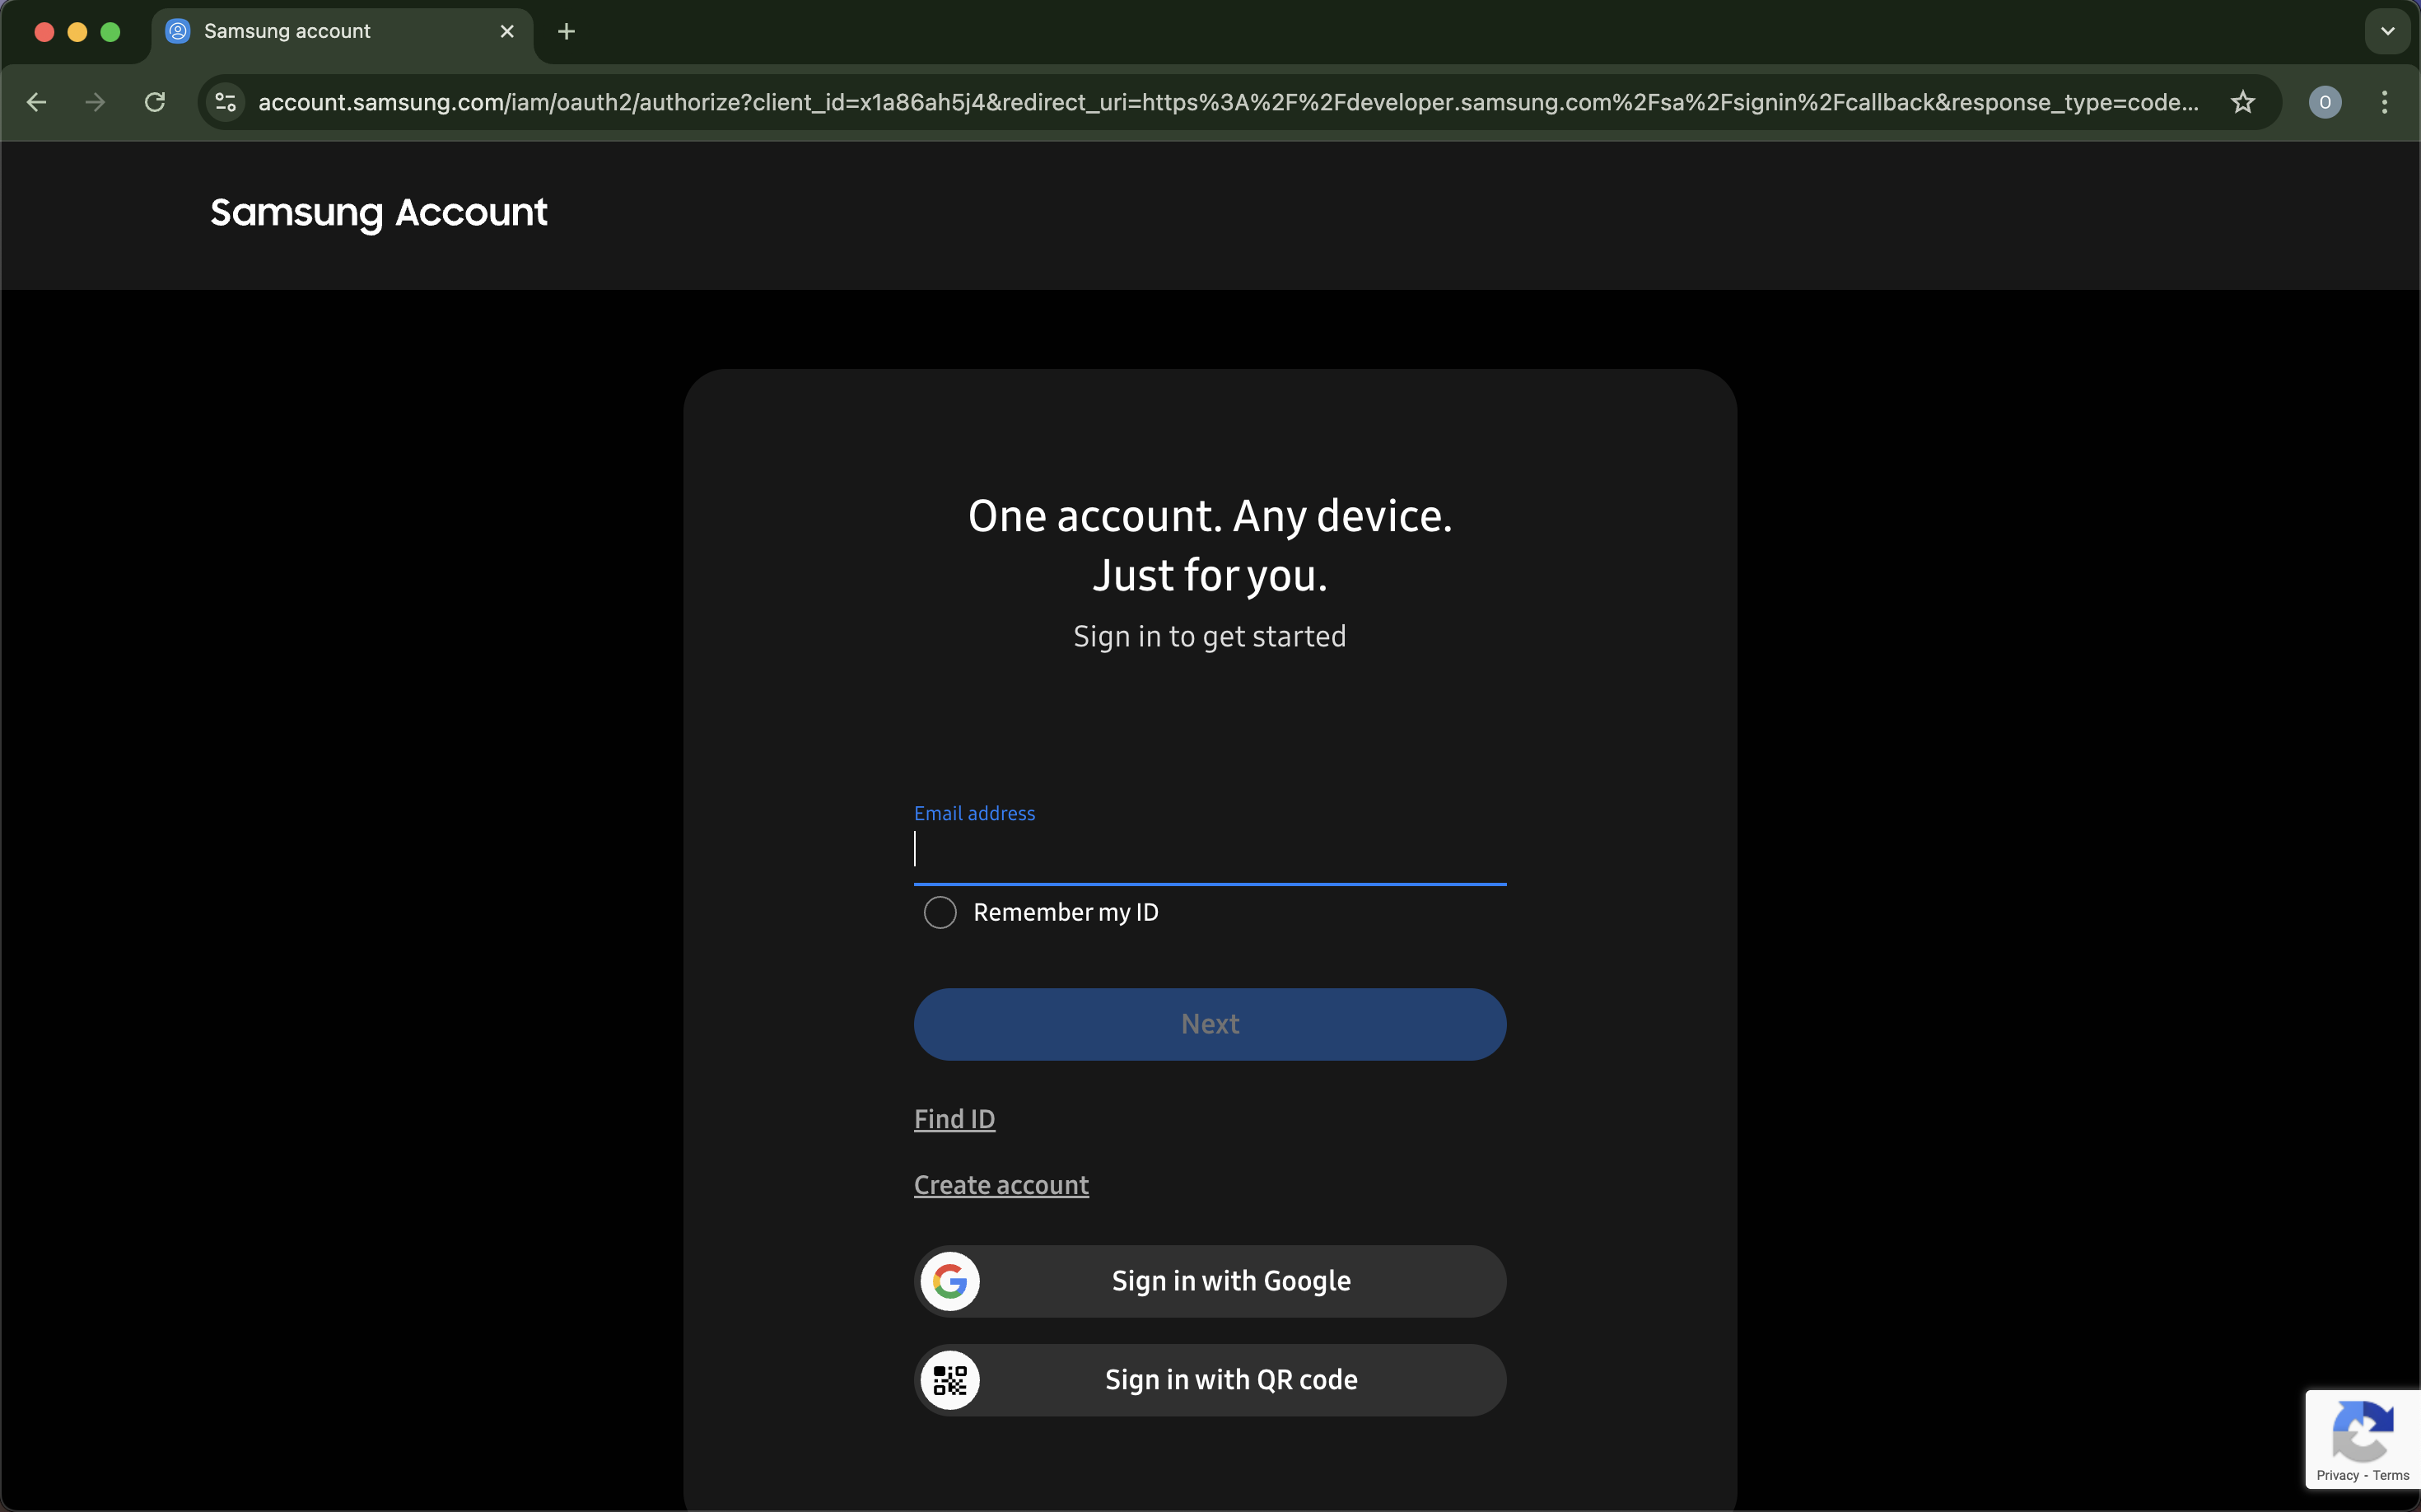2421x1512 pixels.
Task: Click the reCAPTCHA badge logo
Action: 2363,1430
